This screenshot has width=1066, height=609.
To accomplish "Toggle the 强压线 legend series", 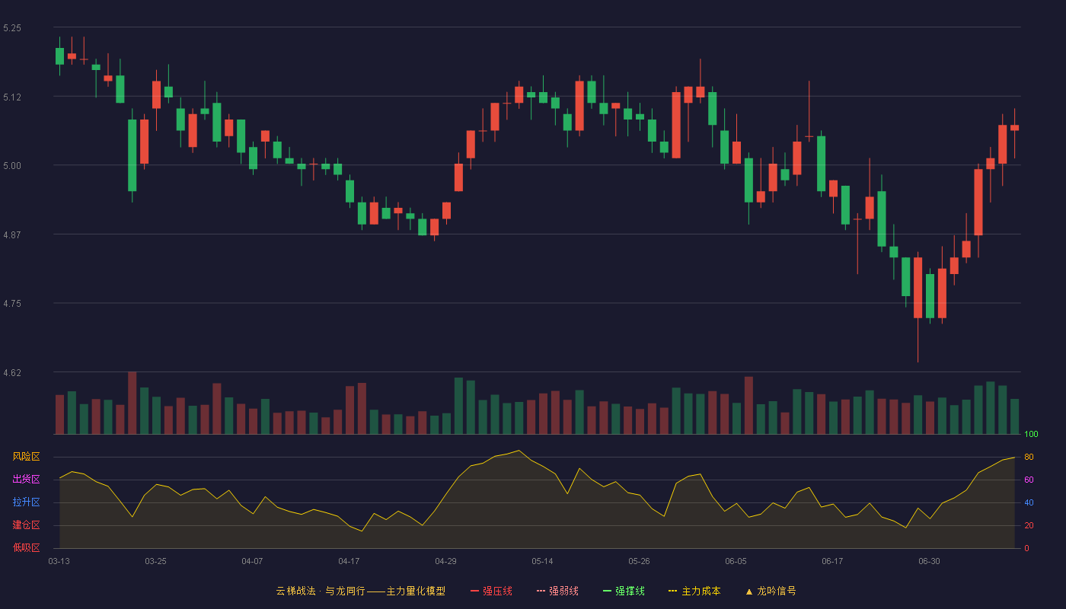I will coord(491,591).
